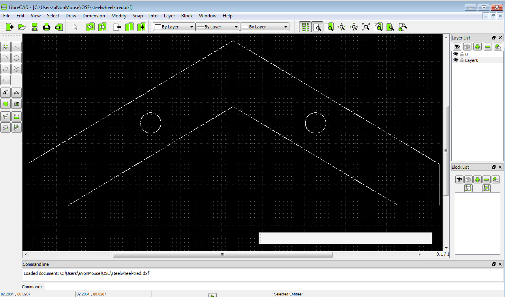Open the File menu
Viewport: 505px width, 297px height.
point(7,16)
